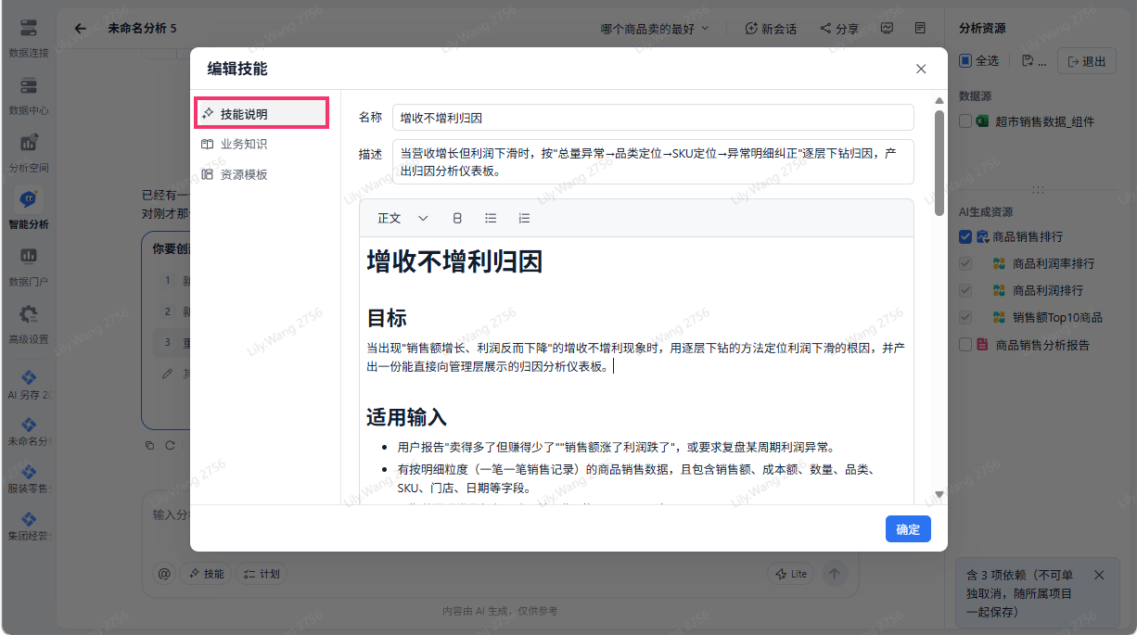Click the 计划 button below the chat input
Image resolution: width=1137 pixels, height=635 pixels.
coord(262,574)
